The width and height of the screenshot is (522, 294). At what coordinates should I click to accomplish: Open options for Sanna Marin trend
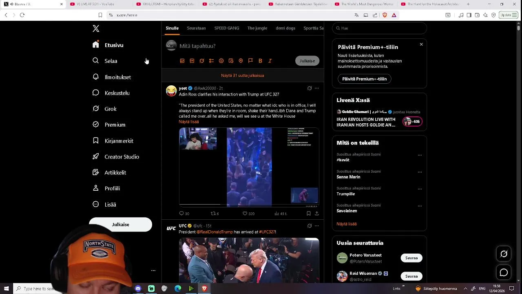pyautogui.click(x=420, y=172)
